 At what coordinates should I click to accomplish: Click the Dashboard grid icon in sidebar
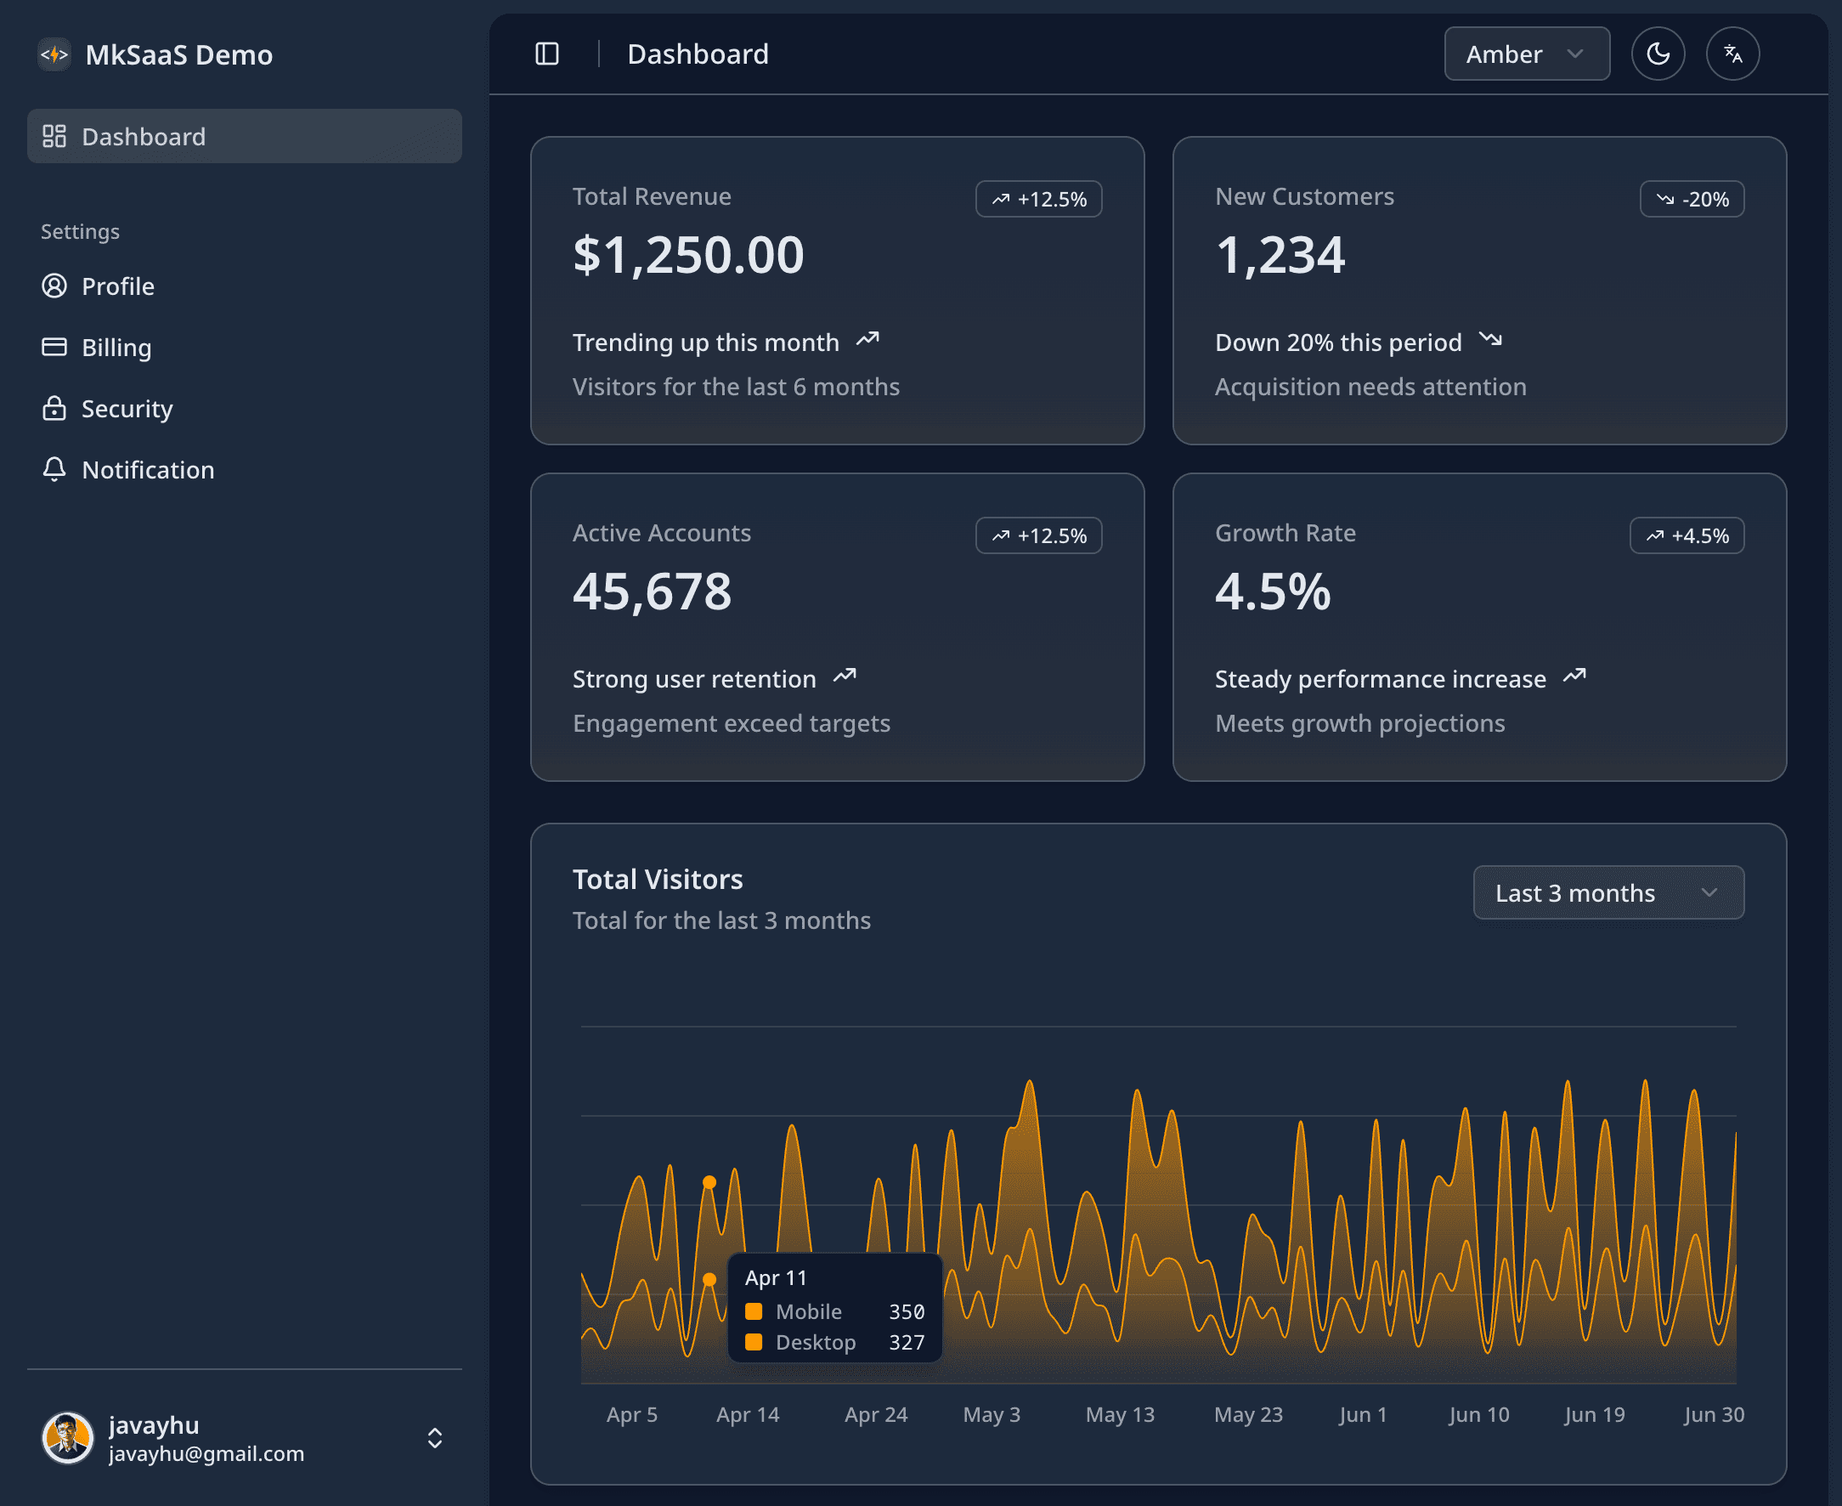pyautogui.click(x=54, y=136)
